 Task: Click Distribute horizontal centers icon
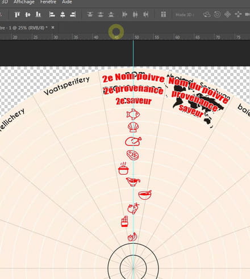point(135,15)
